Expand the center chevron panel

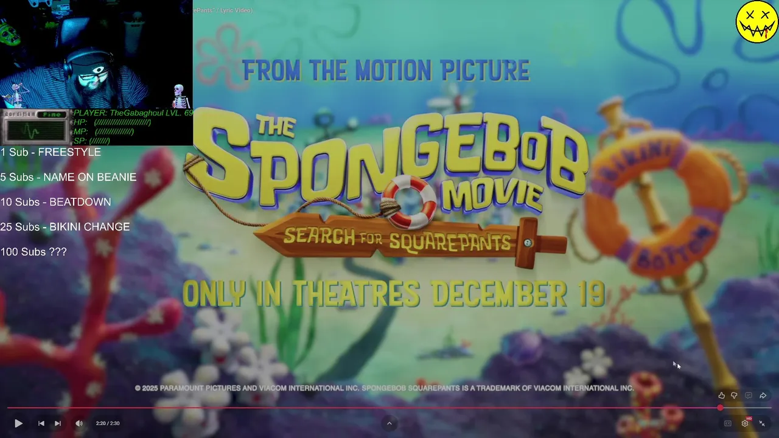[389, 423]
